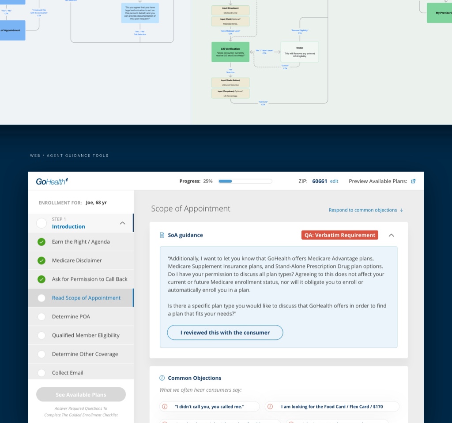This screenshot has height=423, width=452.
Task: Go to the Determine POA step
Action: pyautogui.click(x=81, y=316)
